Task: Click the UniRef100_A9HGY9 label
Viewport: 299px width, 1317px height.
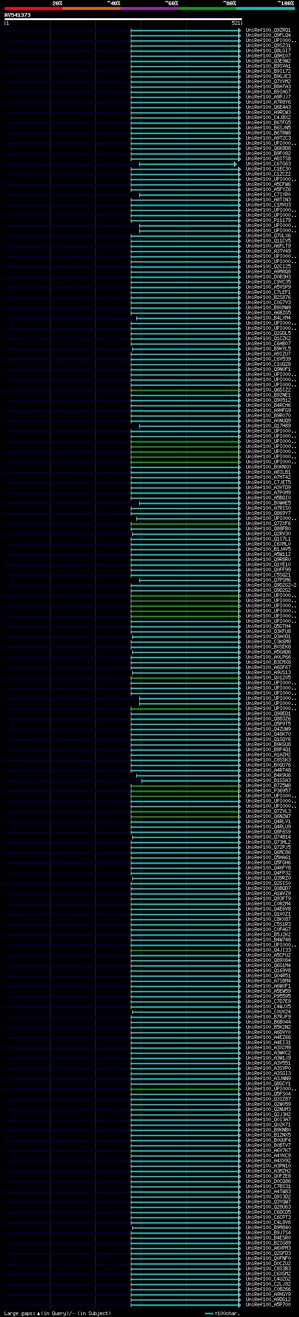Action: (268, 1294)
